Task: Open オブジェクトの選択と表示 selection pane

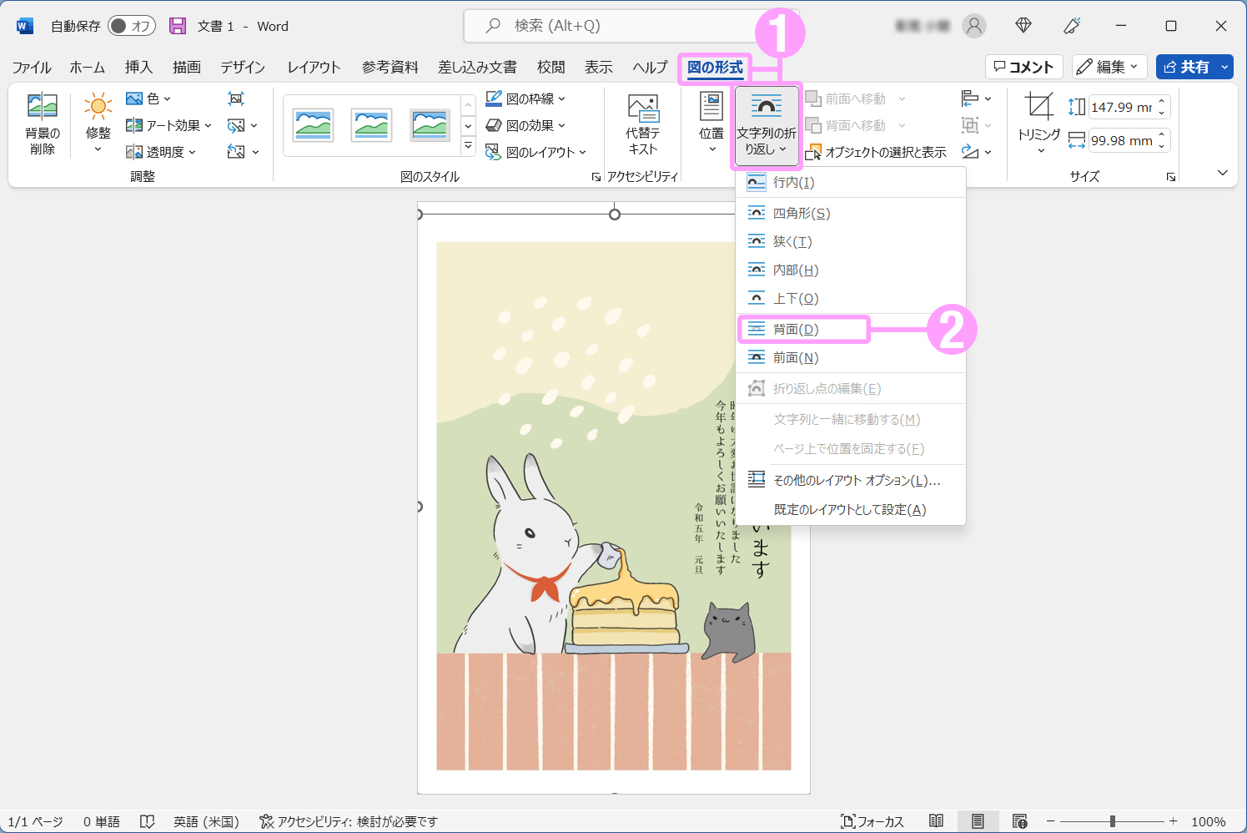Action: click(876, 152)
